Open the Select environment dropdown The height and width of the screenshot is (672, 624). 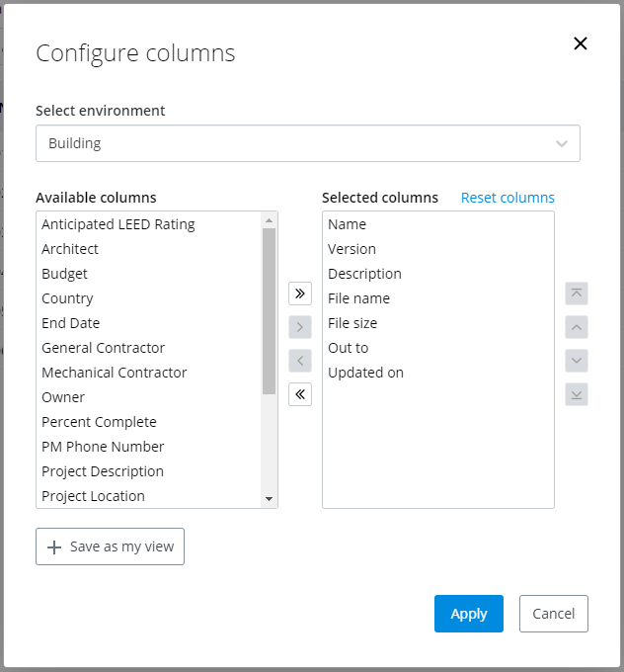pyautogui.click(x=307, y=143)
